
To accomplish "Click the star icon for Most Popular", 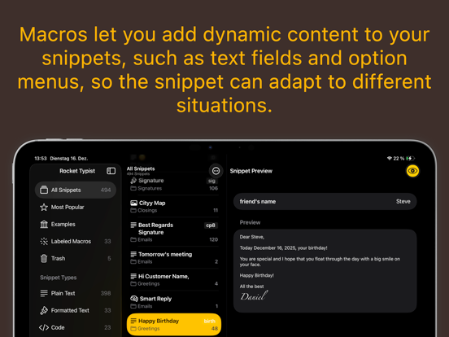I will (x=44, y=207).
